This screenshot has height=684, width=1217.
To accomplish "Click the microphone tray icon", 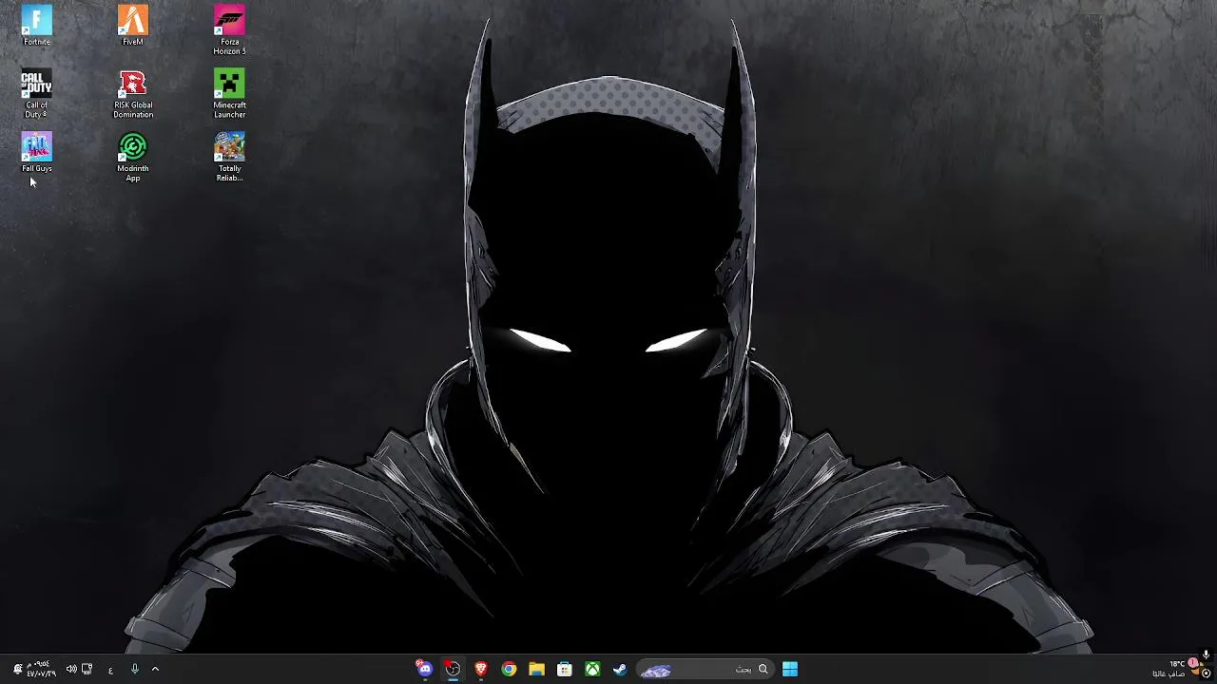I will click(135, 669).
